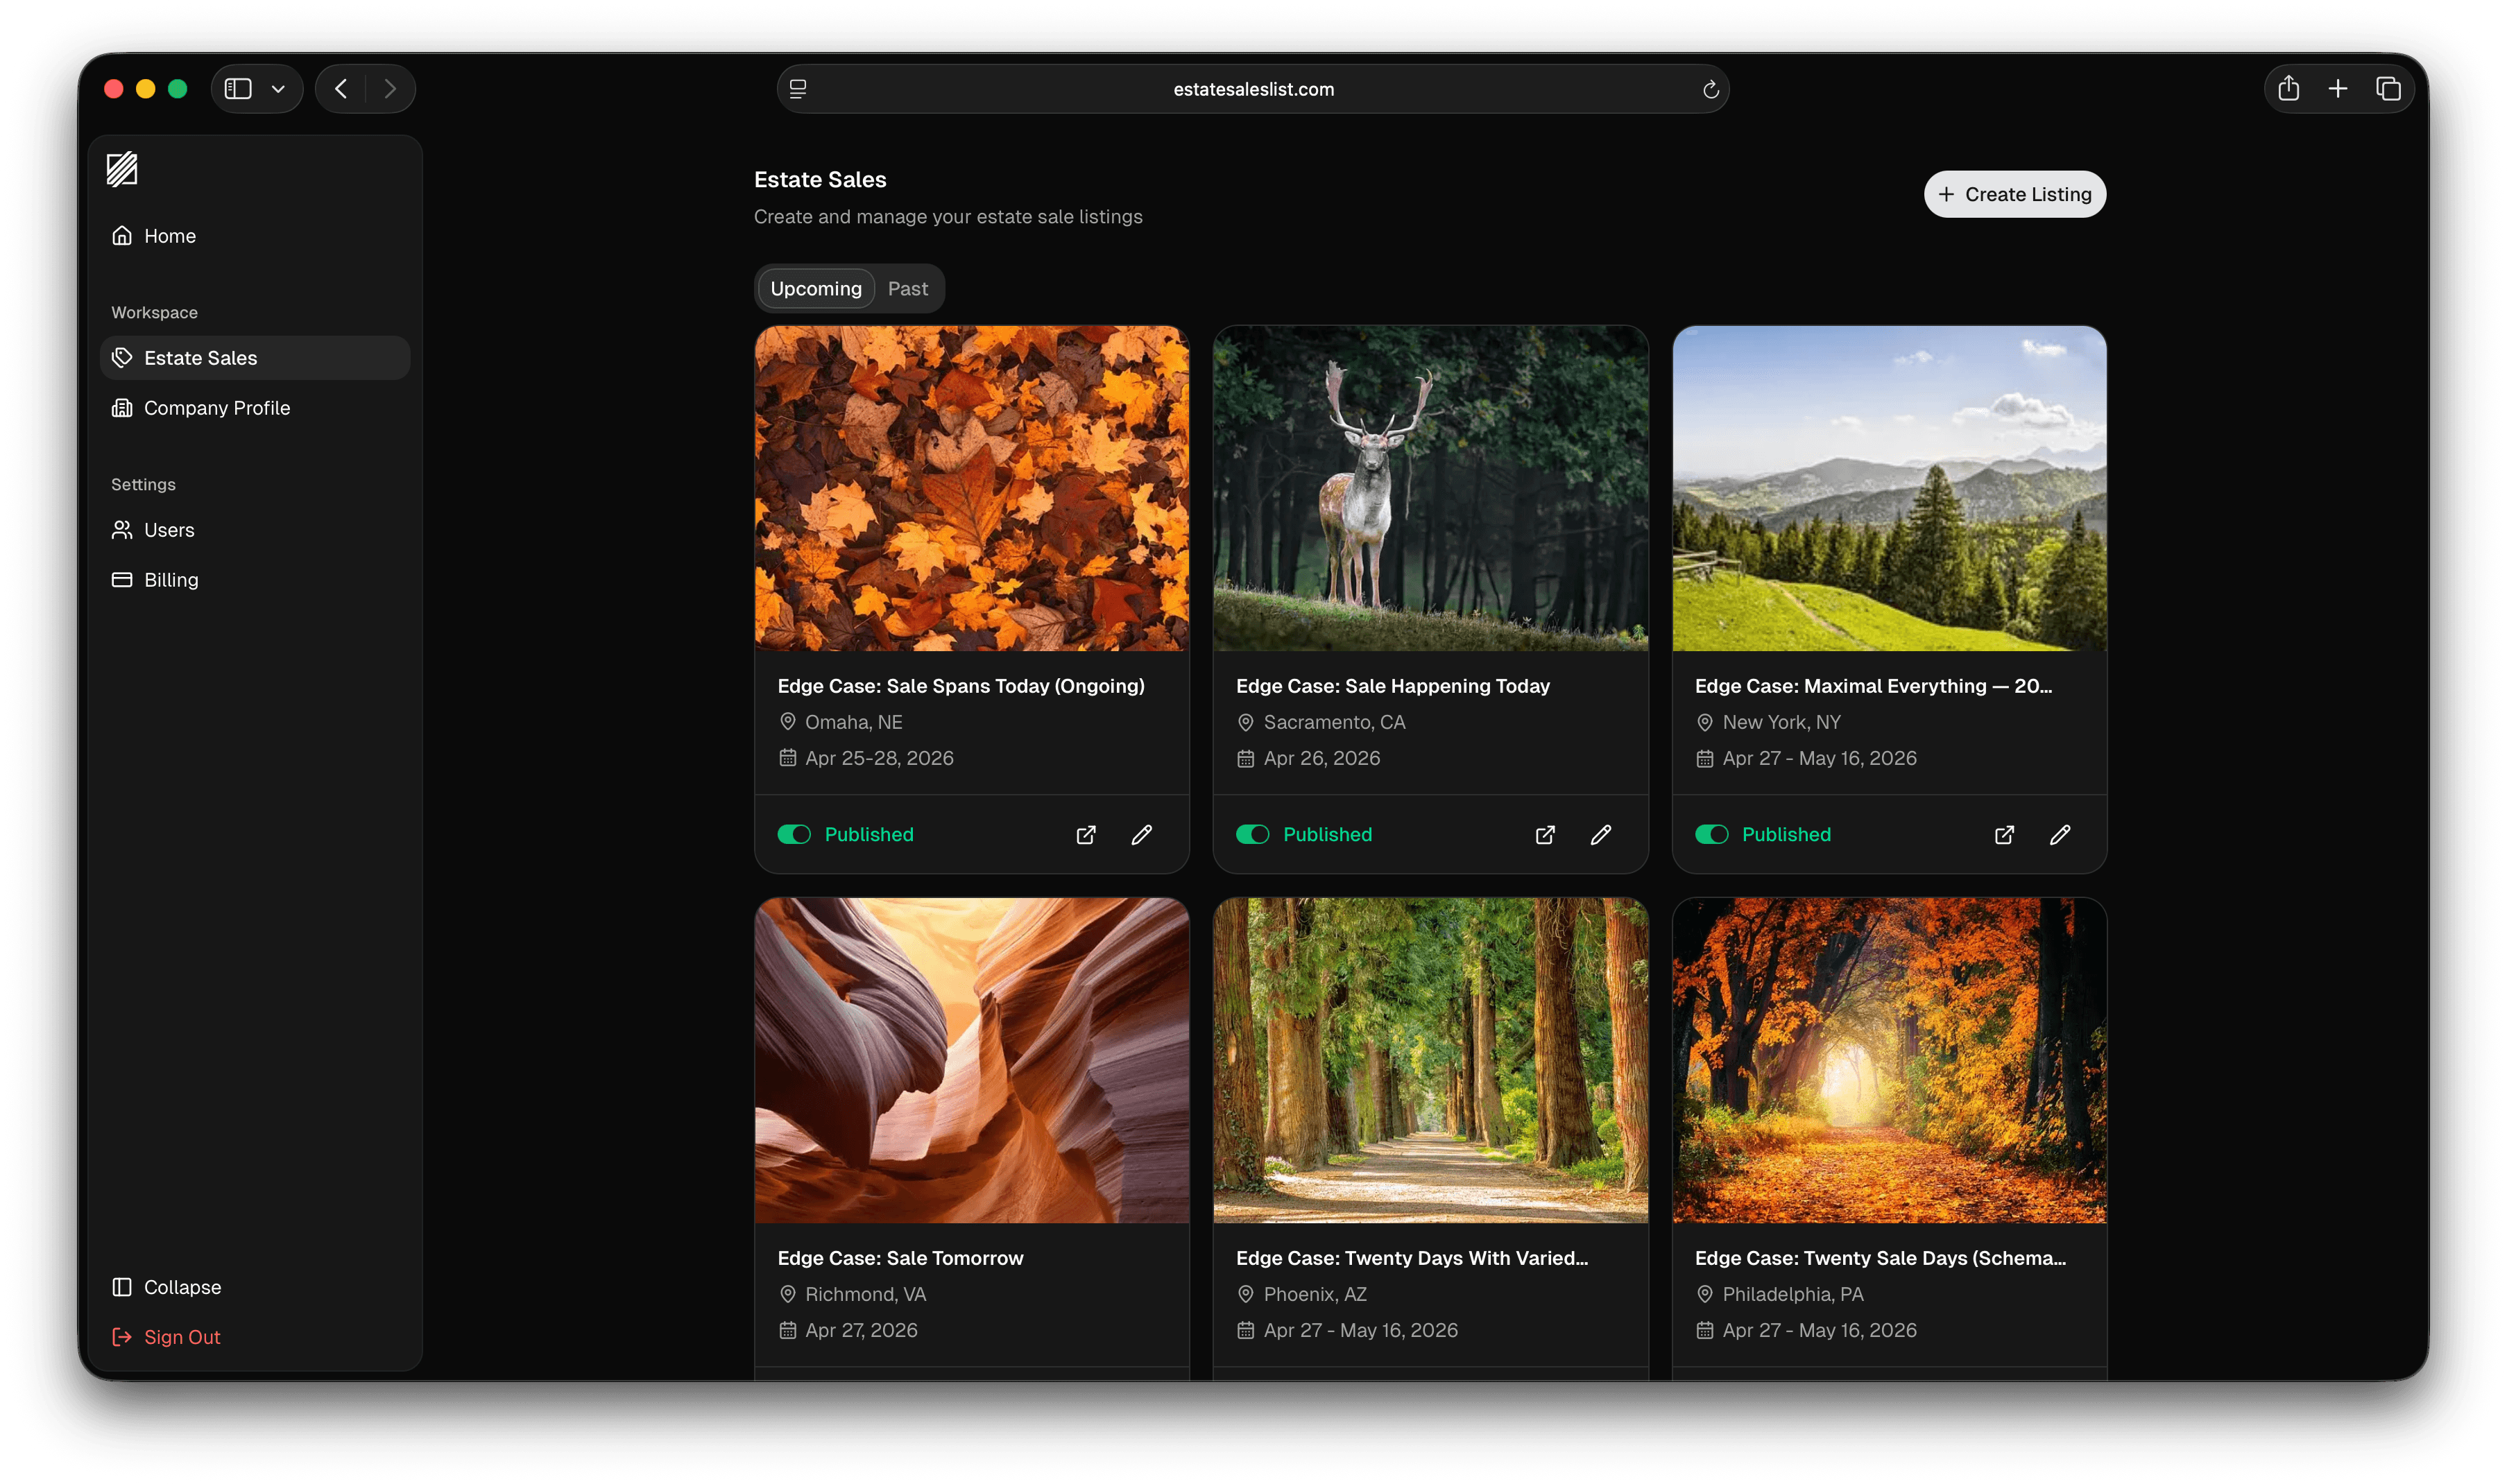Disable Published toggle on Maximal Everything listing
The image size is (2507, 1484).
(1711, 835)
